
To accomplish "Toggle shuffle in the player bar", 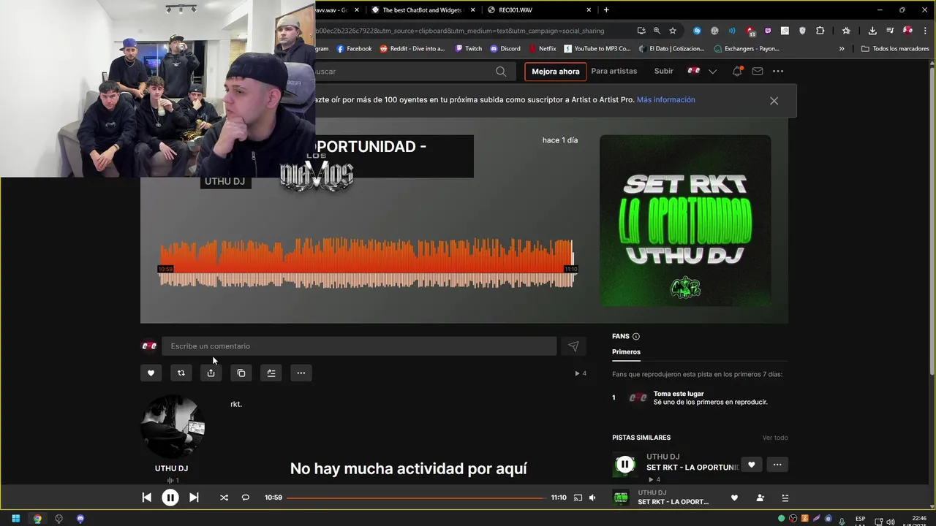I will pos(224,498).
